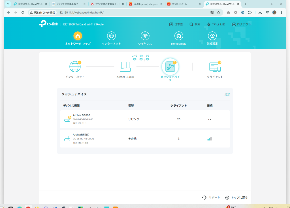Viewport: 290px width, 208px height.
Task: Open the search (検索) tool
Action: 195,24
